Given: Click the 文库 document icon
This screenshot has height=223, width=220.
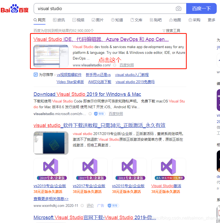Looking at the screenshot, I should click(x=132, y=20).
